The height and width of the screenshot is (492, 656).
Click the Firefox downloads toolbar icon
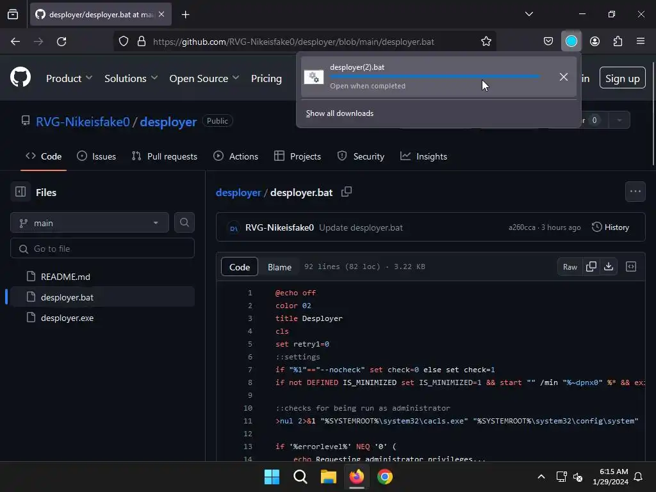coord(571,42)
